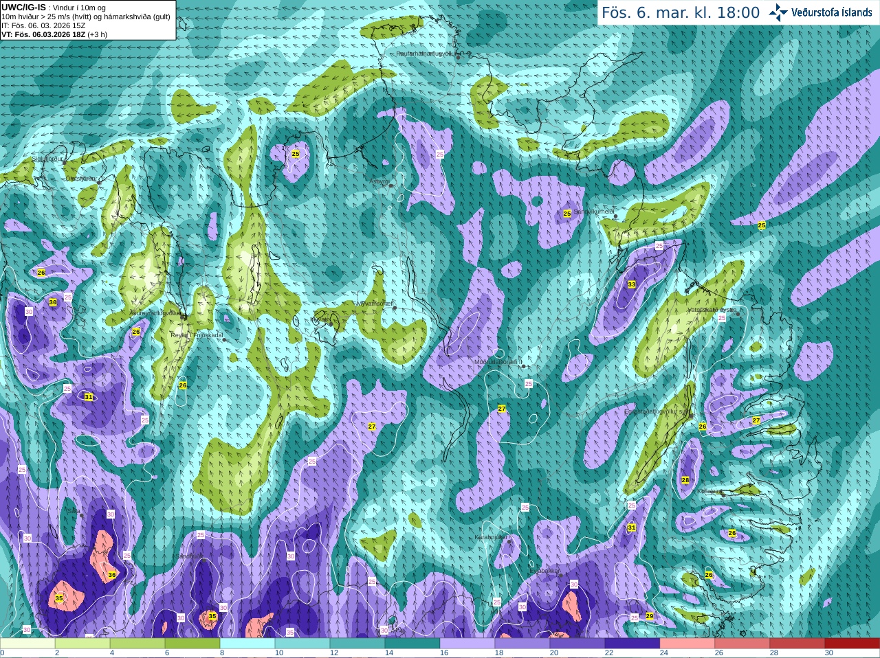880x658 pixels.
Task: Click the UWC/IG-IS model title line
Action: [x=54, y=7]
